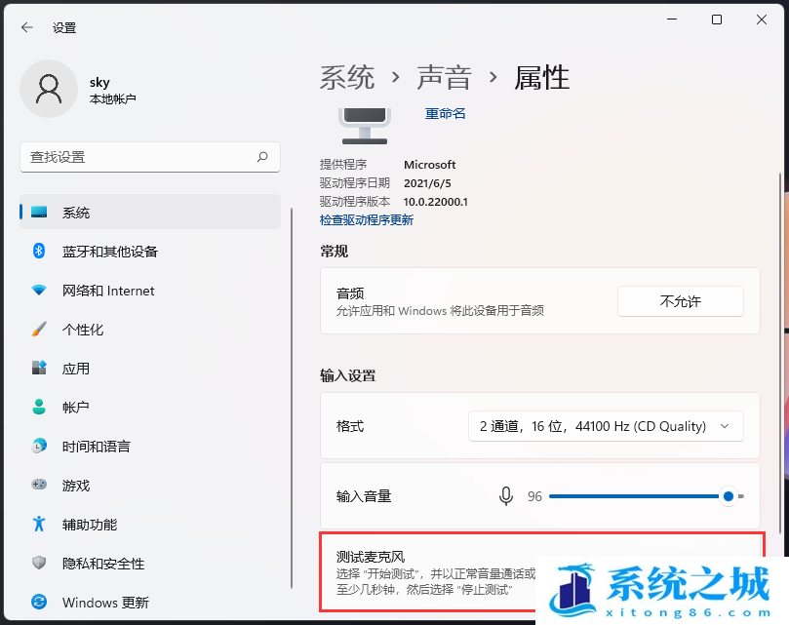Click the Wi-Fi network icon
789x625 pixels.
(39, 291)
